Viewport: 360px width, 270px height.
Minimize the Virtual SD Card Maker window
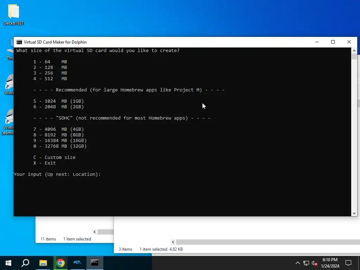317,42
